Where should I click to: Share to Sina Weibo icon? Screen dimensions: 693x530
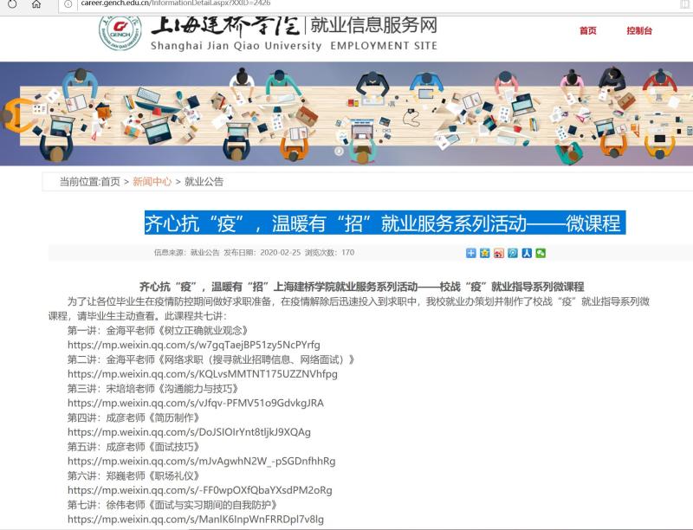(499, 253)
